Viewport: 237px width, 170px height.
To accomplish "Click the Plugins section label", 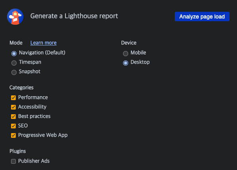I will 18,151.
